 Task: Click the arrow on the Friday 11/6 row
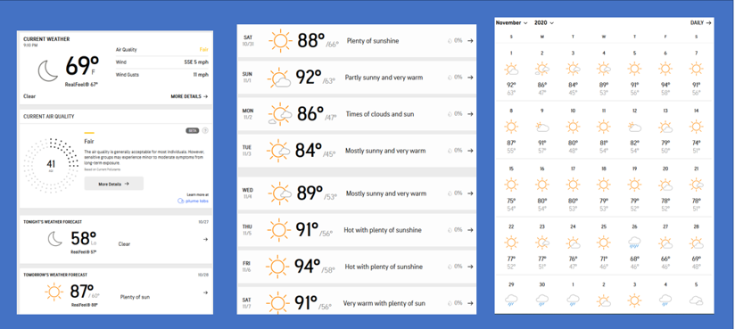pyautogui.click(x=470, y=267)
